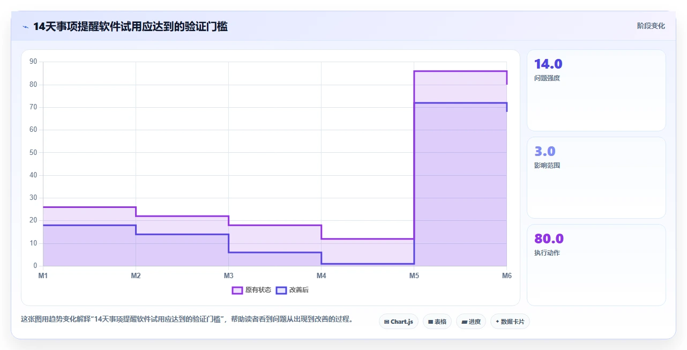Click the blue 改善后 legend swatch
This screenshot has height=350, width=687.
point(281,290)
